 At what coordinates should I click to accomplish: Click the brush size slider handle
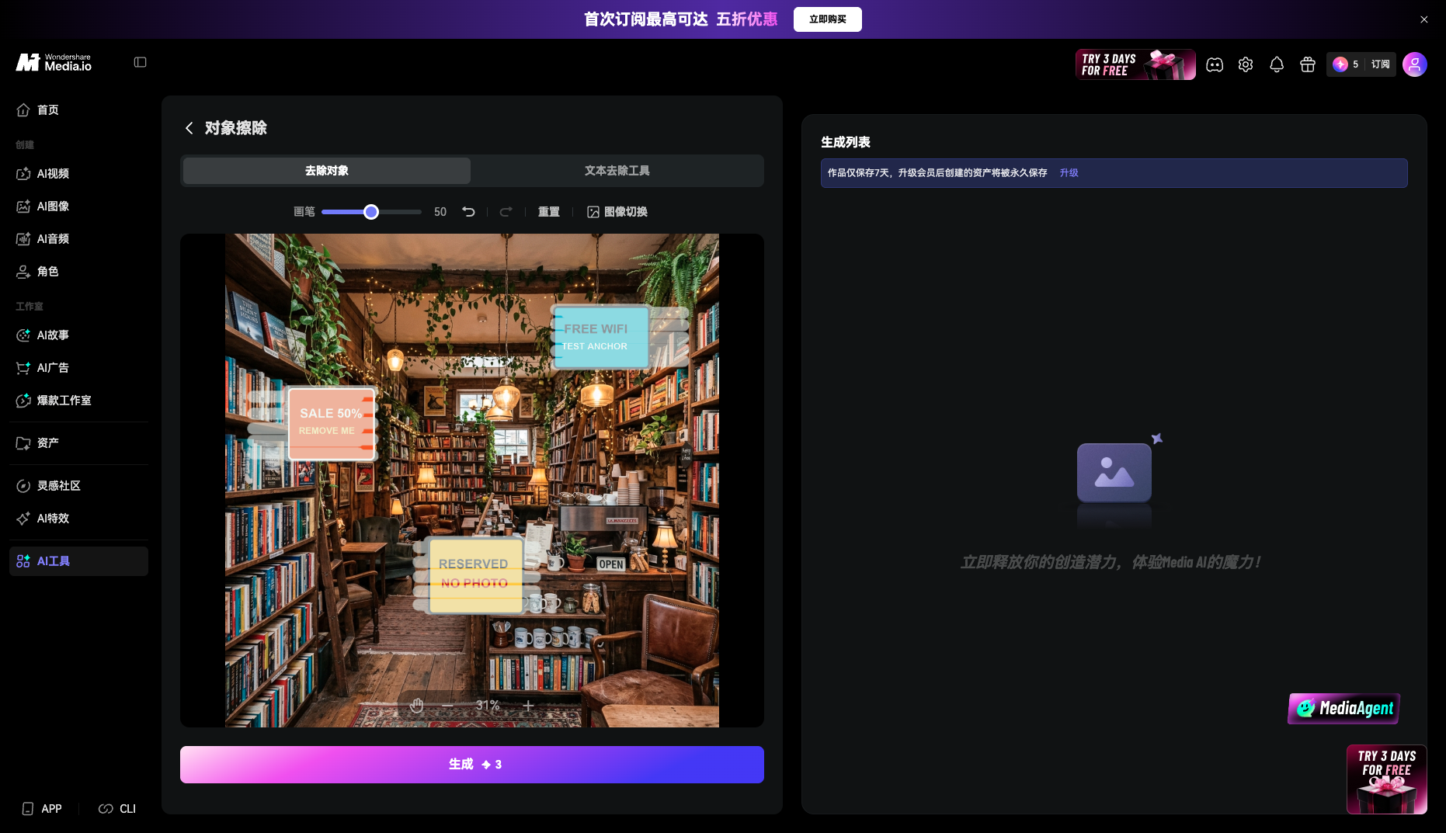pyautogui.click(x=371, y=212)
